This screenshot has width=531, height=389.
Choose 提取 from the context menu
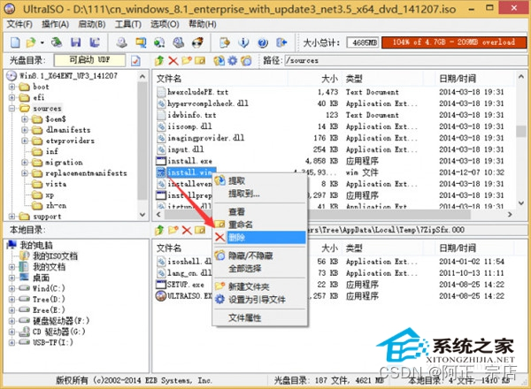(x=260, y=180)
